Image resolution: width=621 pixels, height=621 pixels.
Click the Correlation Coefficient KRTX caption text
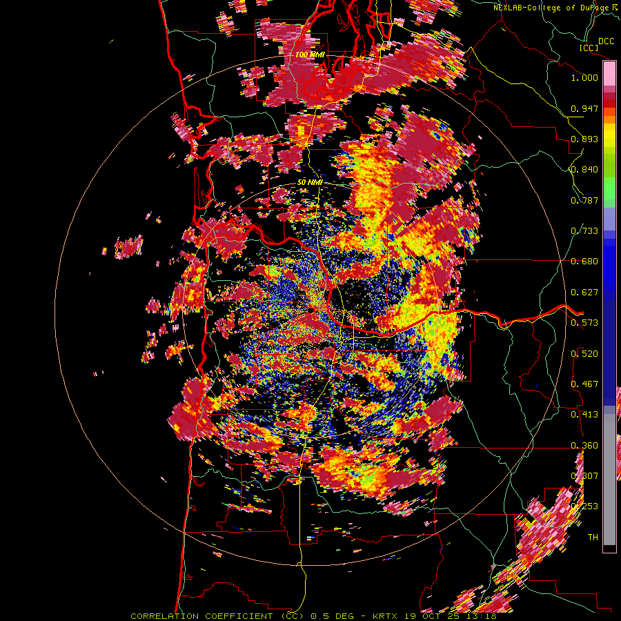click(x=313, y=616)
